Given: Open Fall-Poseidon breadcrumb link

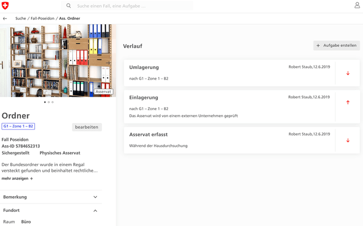Looking at the screenshot, I should [42, 19].
